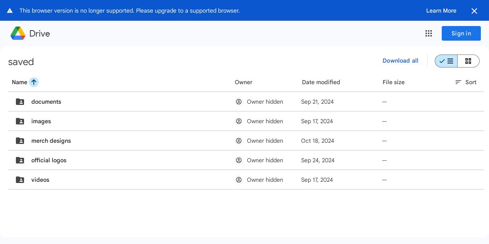Click the warning triangle in banner
Screen dimensions: 489x244
tap(10, 11)
